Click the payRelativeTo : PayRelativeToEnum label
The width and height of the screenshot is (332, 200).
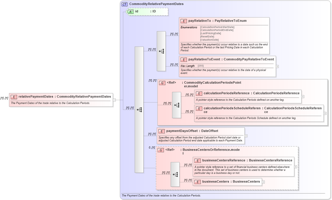218,21
